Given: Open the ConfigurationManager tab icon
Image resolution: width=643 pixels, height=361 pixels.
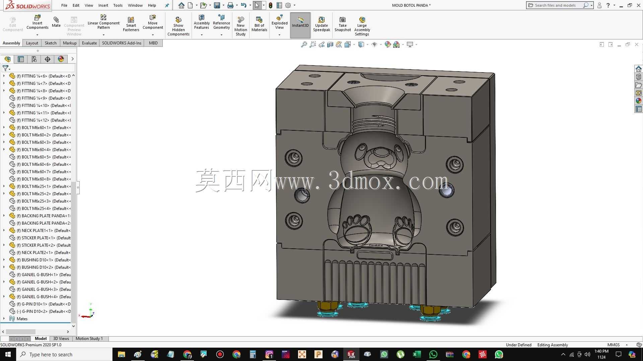Looking at the screenshot, I should point(34,59).
